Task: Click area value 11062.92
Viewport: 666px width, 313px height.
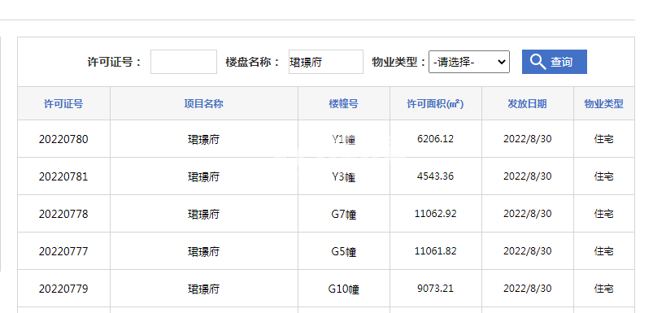Action: click(x=435, y=214)
